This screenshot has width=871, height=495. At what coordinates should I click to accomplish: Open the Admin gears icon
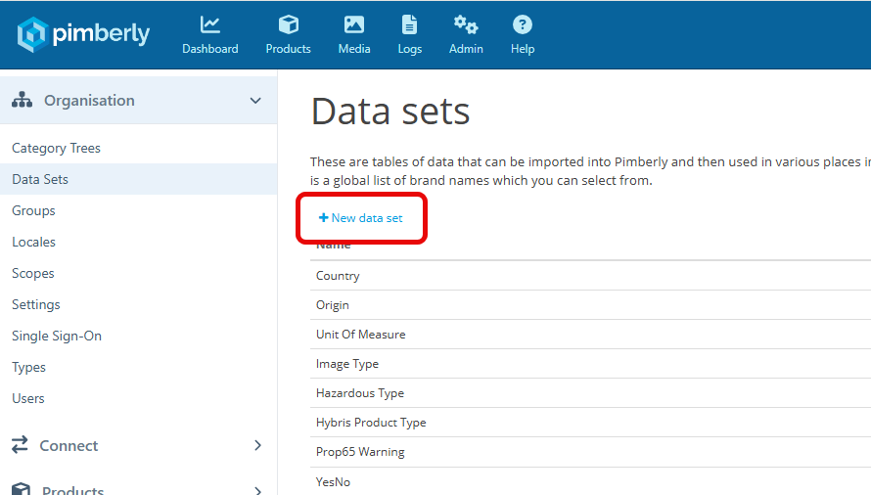(x=466, y=24)
